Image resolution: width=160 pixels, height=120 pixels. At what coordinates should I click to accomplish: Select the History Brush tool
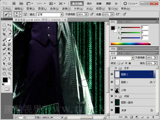tap(10, 44)
